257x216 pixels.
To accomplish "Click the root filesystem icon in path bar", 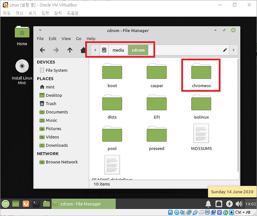I will pos(104,50).
